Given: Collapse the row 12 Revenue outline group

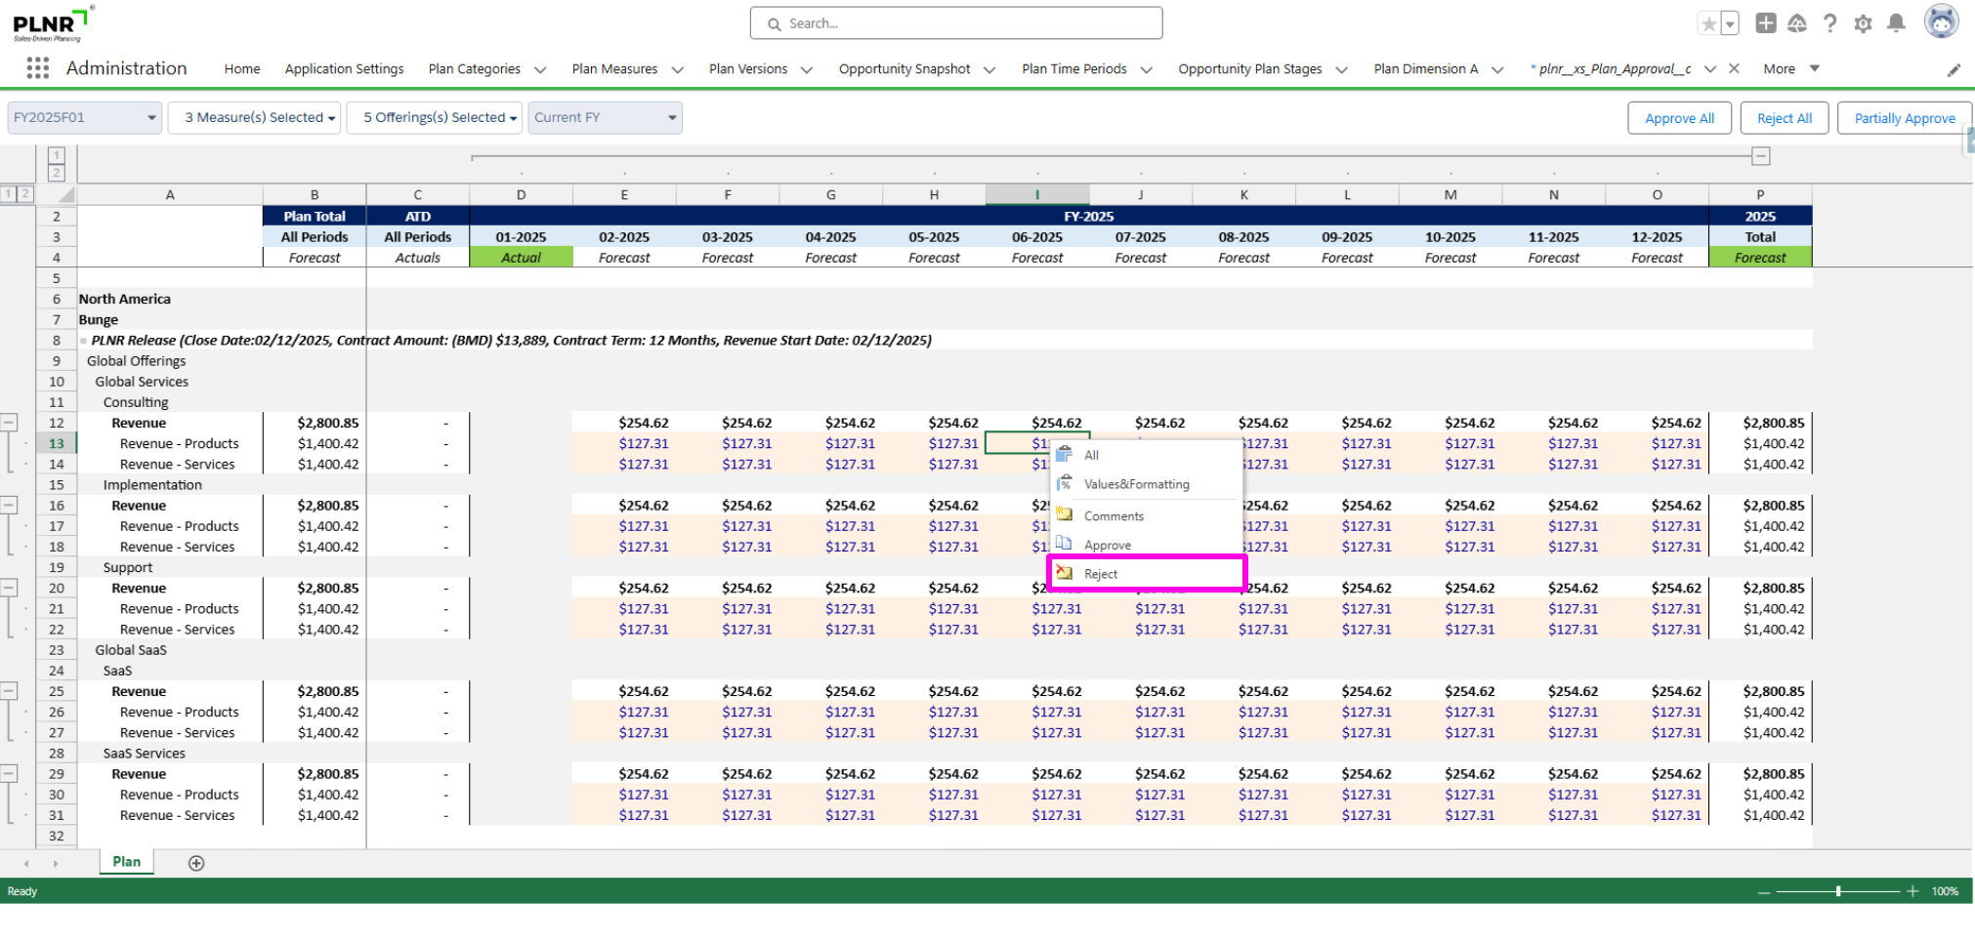Looking at the screenshot, I should pos(9,423).
